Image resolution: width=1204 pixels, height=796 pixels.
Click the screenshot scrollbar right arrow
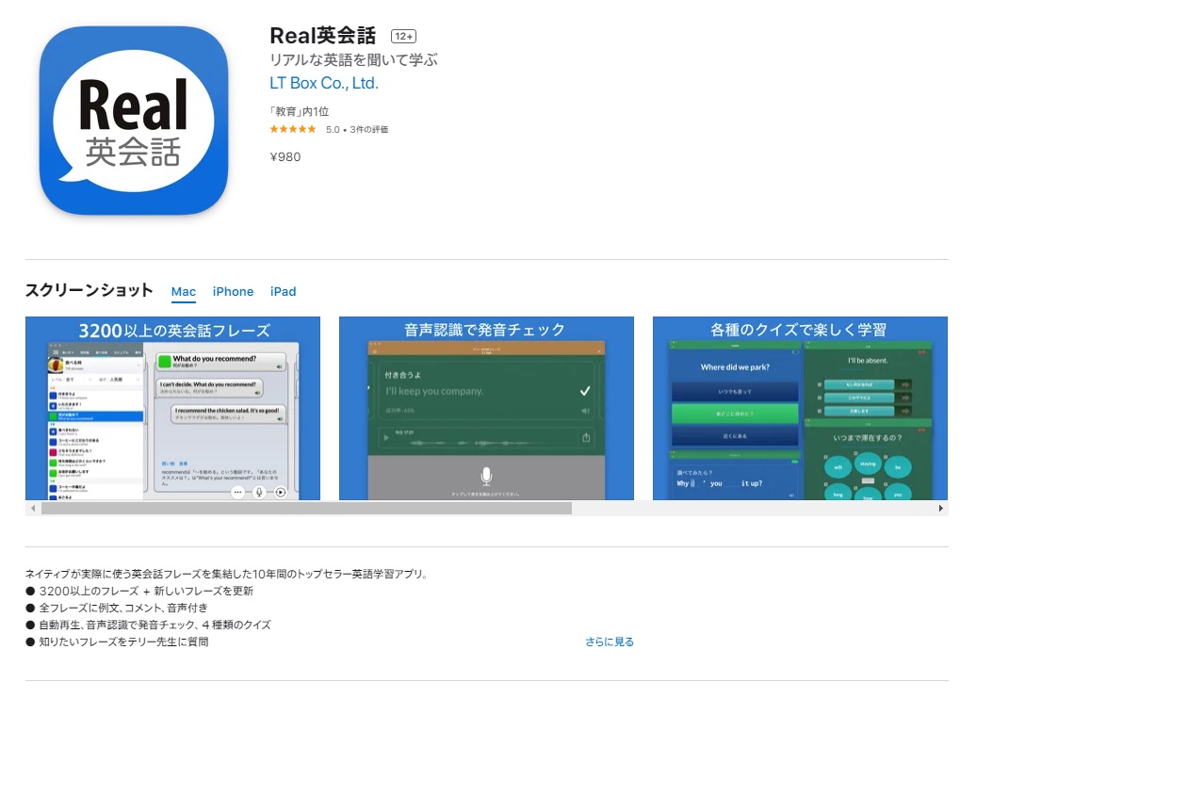click(940, 509)
